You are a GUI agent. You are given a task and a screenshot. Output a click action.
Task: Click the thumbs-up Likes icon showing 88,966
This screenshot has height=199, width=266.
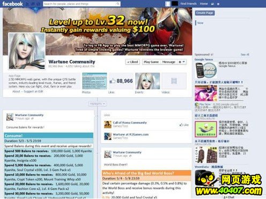pyautogui.click(x=113, y=81)
